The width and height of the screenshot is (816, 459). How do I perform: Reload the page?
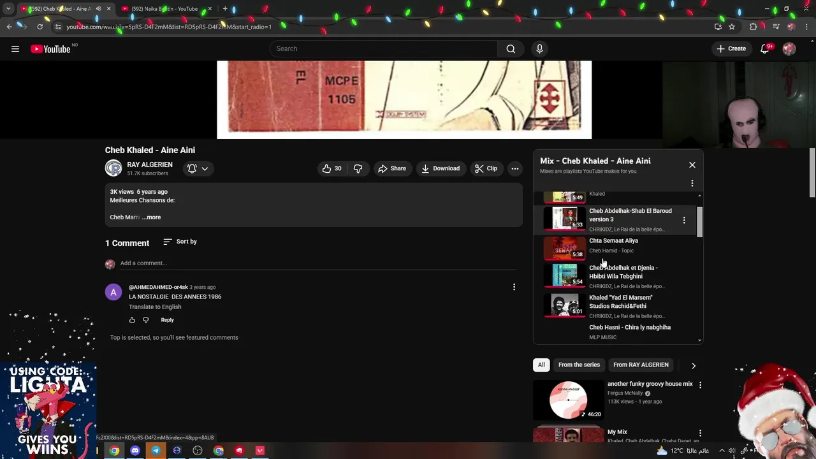40,27
